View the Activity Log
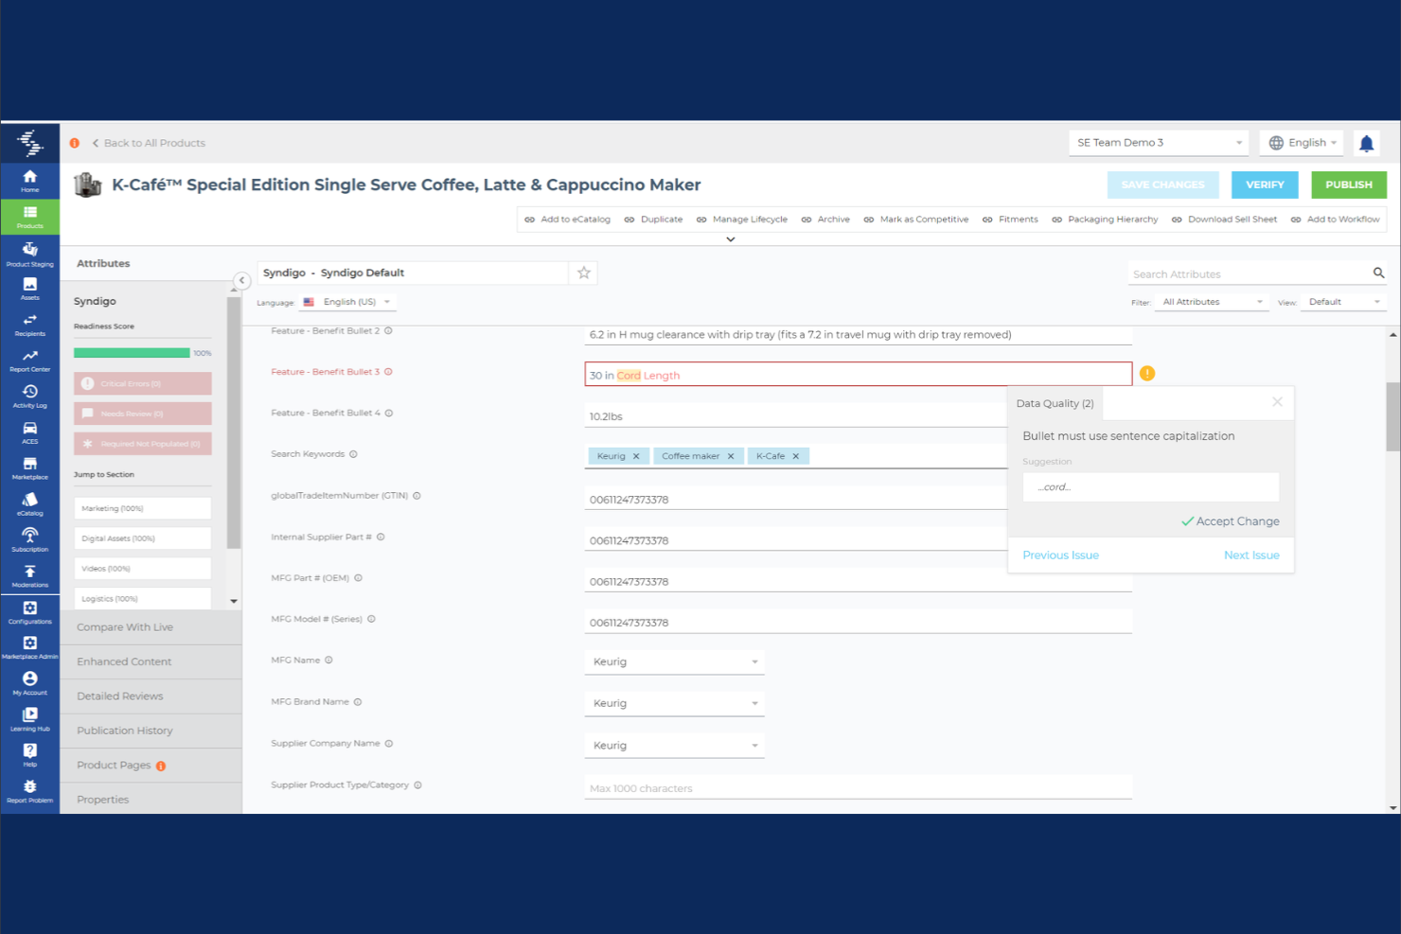Screen dimensions: 1401x934 [29, 396]
